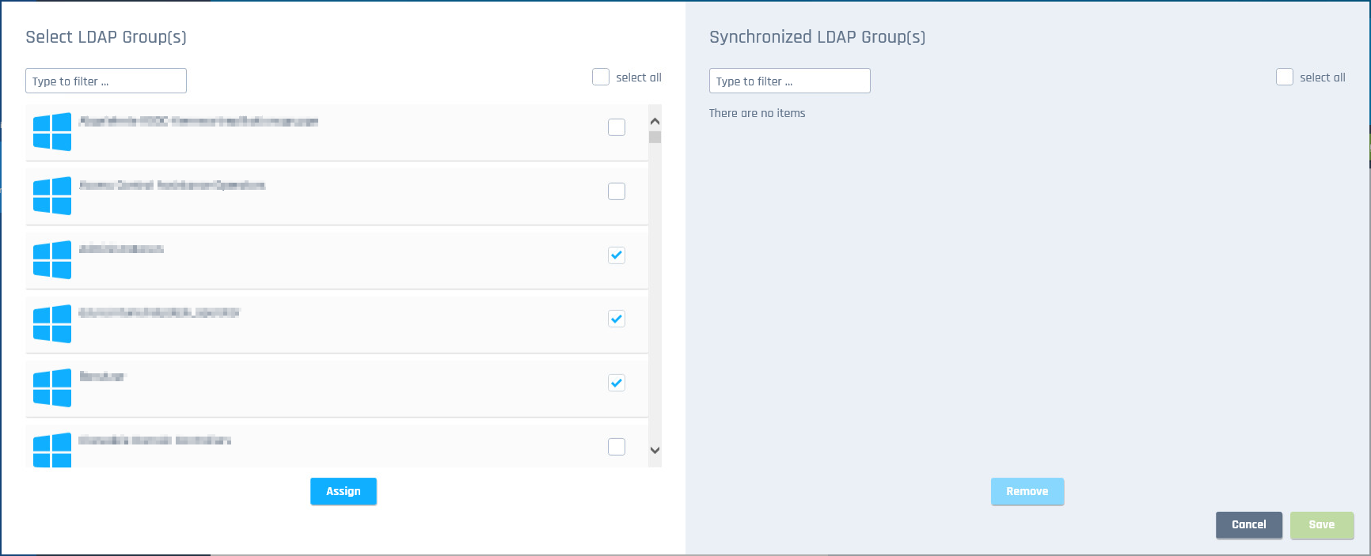Enable select all under Select LDAP Group(s)
The height and width of the screenshot is (556, 1371).
(x=601, y=77)
